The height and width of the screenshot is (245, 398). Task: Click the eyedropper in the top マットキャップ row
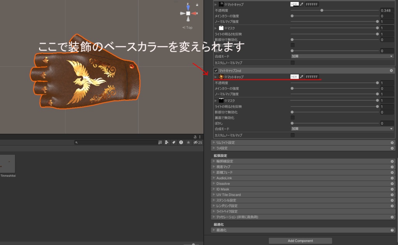(302, 4)
